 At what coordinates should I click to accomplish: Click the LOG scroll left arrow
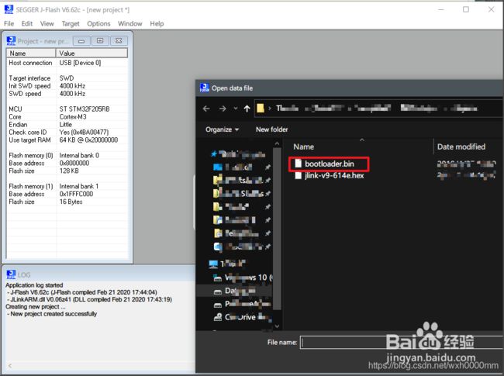pos(10,366)
